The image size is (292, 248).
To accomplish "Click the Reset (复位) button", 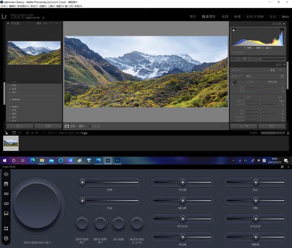I will point(272,126).
